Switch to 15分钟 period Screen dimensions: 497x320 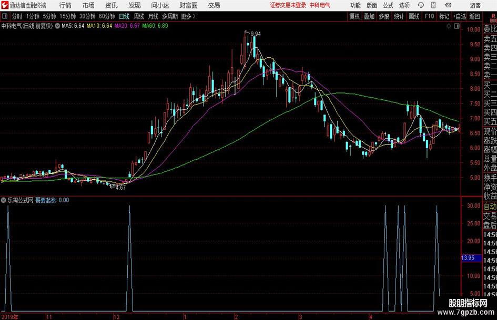[x=67, y=16]
